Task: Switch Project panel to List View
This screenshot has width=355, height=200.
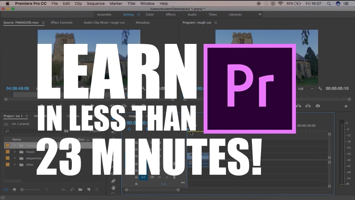Action: [6, 189]
